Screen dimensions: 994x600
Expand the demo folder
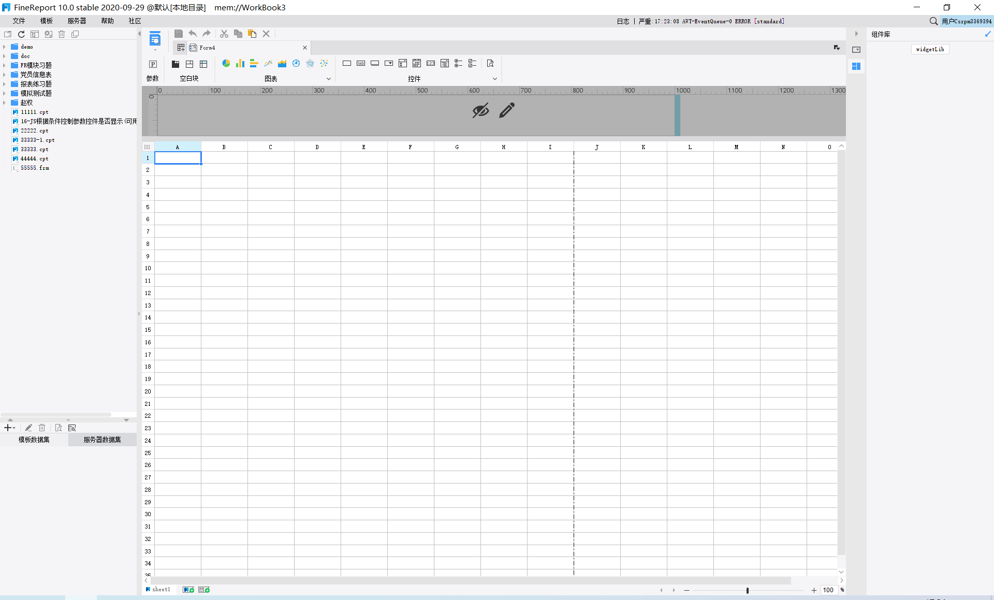(x=4, y=47)
